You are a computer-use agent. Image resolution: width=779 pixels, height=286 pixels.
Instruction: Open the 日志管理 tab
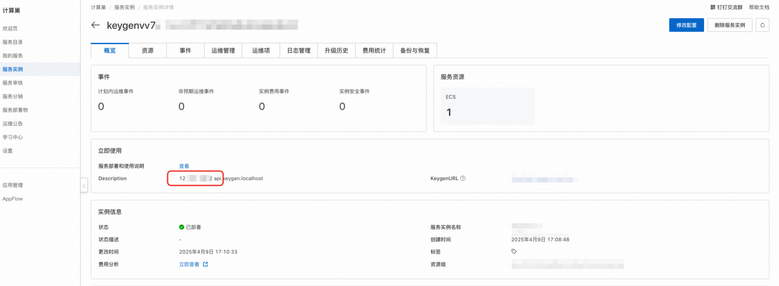click(299, 50)
